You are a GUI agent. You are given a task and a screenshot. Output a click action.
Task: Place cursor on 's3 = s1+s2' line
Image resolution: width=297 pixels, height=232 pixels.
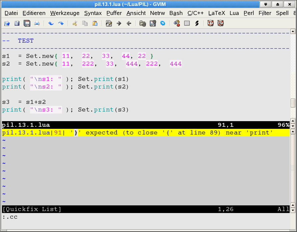point(24,102)
